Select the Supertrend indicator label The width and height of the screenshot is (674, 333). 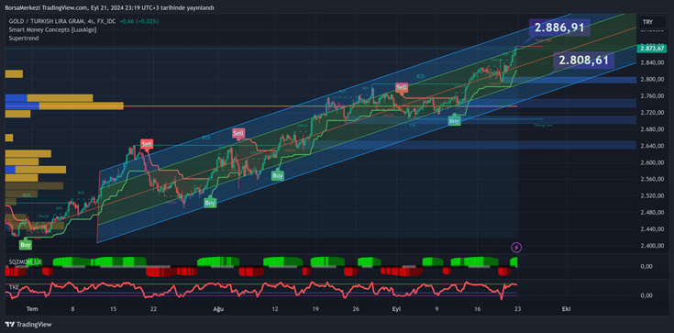pyautogui.click(x=24, y=39)
